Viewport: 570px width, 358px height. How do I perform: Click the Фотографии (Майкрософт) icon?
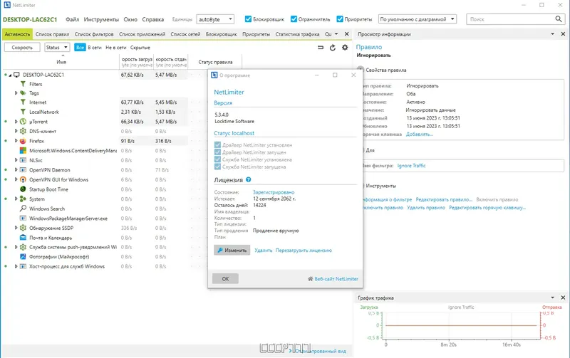click(x=23, y=257)
